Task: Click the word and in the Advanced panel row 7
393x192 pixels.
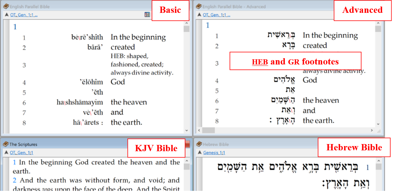Action: click(309, 110)
